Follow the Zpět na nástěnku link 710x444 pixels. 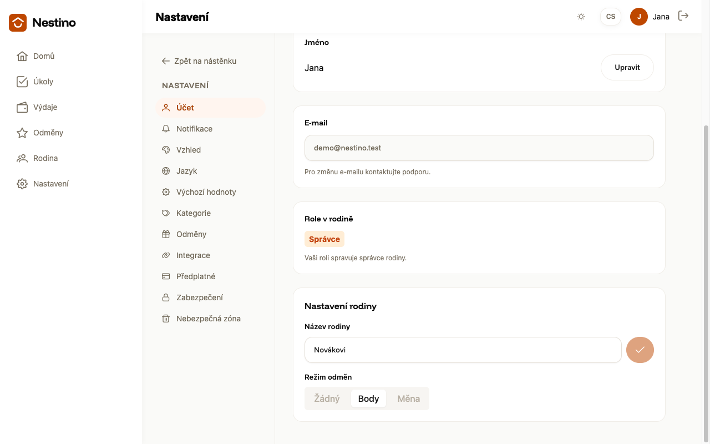(199, 61)
